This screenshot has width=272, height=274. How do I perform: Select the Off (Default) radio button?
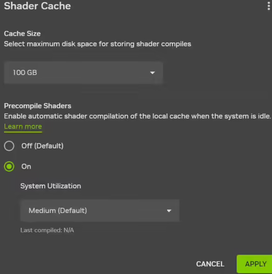pos(9,146)
